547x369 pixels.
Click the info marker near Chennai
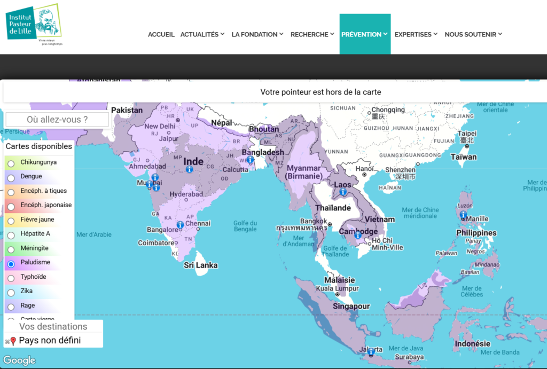click(181, 225)
